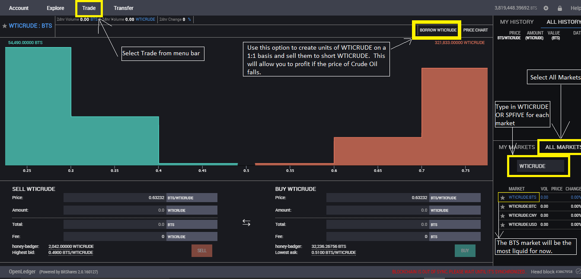
Task: Open the Sell fee asset selector WTICRUDE
Action: tap(192, 237)
